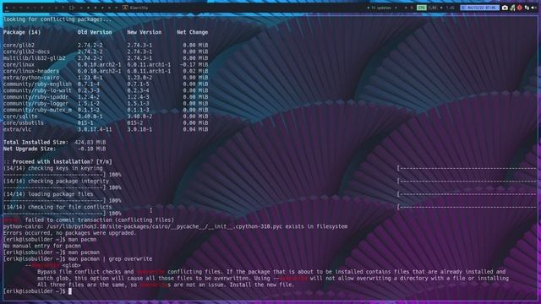Click the python-cairo '__init__.cpython-310.pyc exists' line
Viewport: 541px width, 304px height.
[x=175, y=226]
